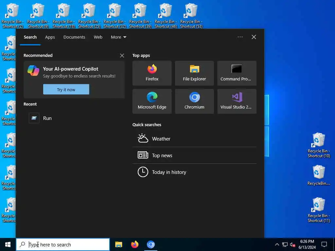Open Today in history quick search

(x=194, y=172)
